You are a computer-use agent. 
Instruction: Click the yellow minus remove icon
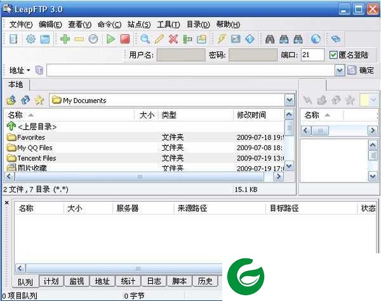[x=79, y=39]
